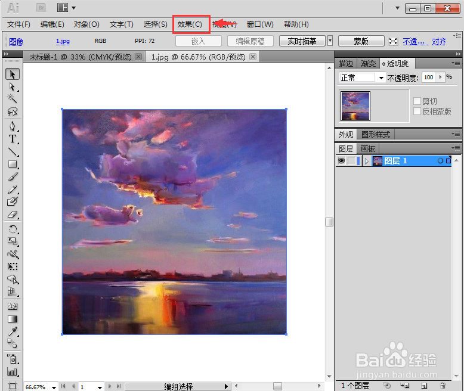The image size is (464, 391).
Task: Open the 实时描摹 presets dropdown arrow
Action: [330, 41]
